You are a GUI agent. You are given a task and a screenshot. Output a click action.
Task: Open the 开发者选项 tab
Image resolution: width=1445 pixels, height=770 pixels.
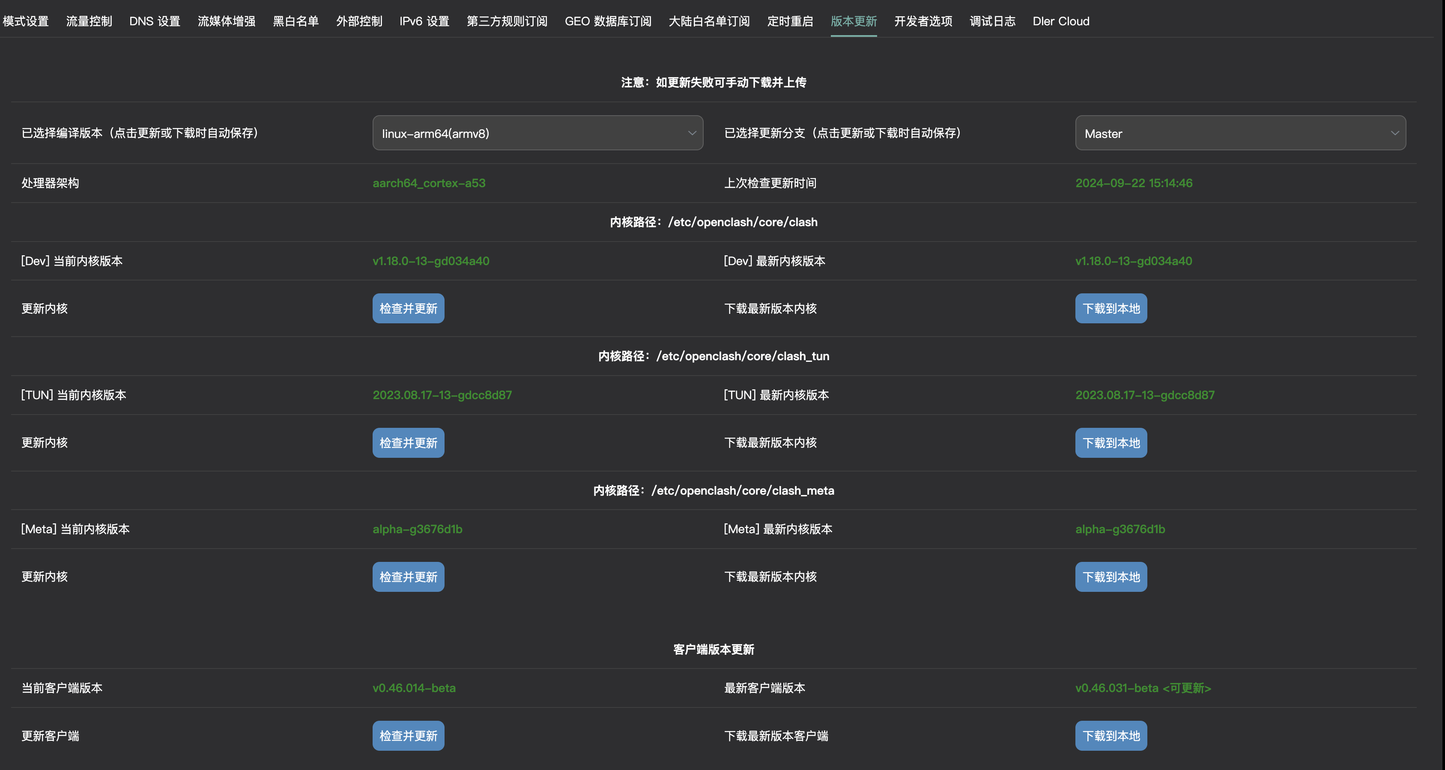click(923, 21)
